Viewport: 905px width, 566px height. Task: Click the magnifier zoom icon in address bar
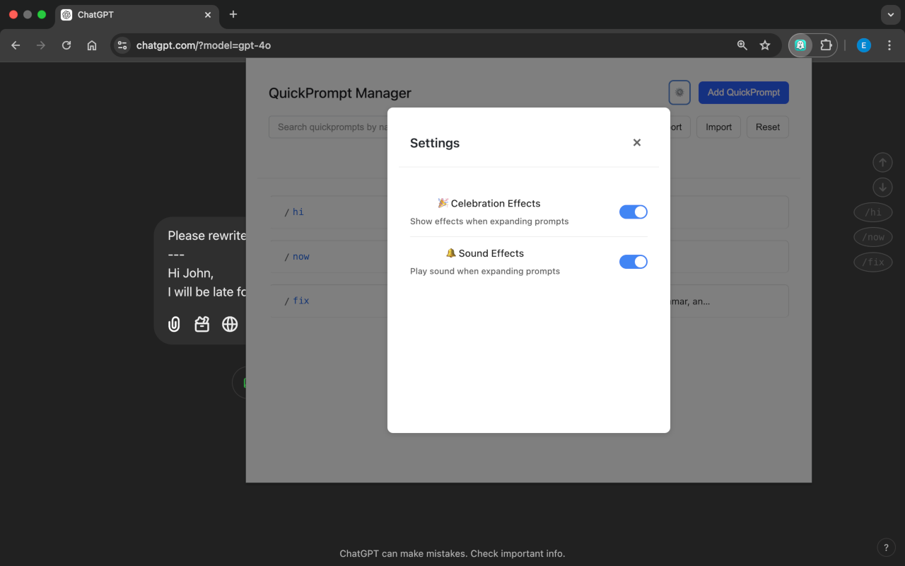click(742, 45)
